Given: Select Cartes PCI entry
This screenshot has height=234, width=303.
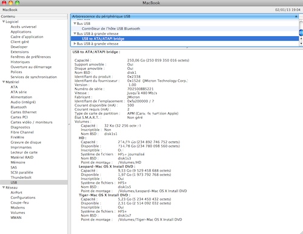Looking at the screenshot, I should coord(19,117).
